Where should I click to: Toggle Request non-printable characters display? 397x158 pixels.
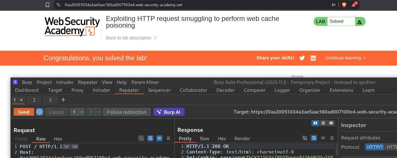(x=159, y=138)
